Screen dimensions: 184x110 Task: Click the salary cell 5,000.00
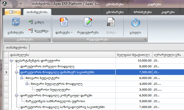134,101
